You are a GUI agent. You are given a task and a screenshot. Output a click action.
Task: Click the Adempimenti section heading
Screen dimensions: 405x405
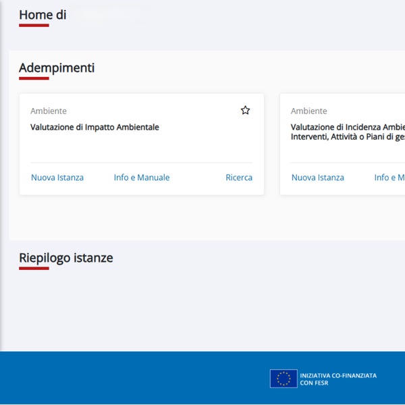click(57, 68)
